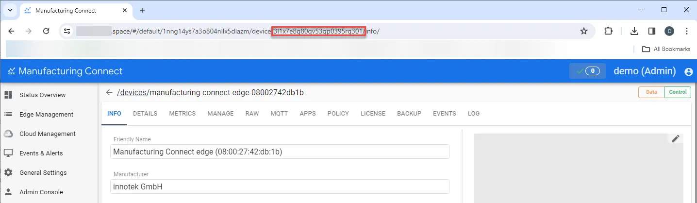Viewport: 697px width, 203px height.
Task: Click the Manufacturing Connect logo icon
Action: pyautogui.click(x=12, y=71)
